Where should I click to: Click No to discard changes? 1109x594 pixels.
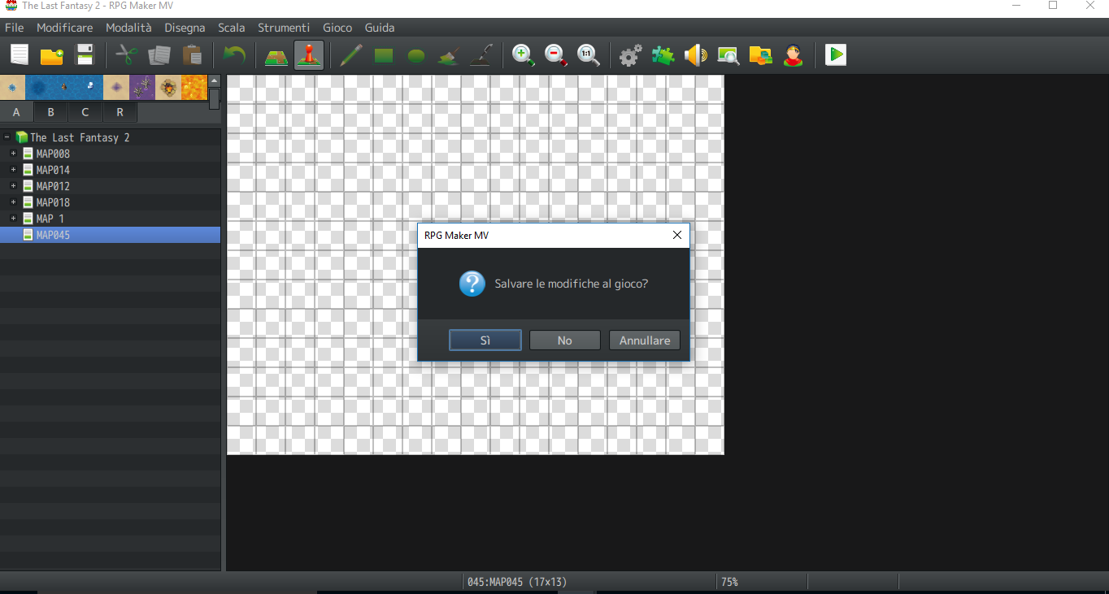click(565, 340)
